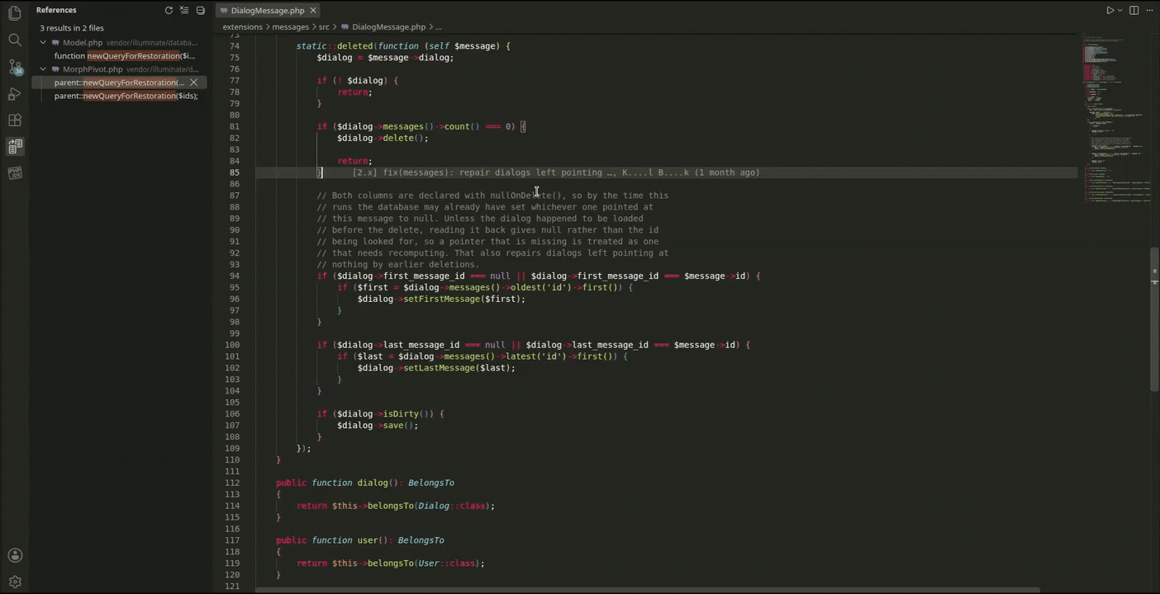Open the function newQueryForRestoration reference in Model.php

[124, 56]
